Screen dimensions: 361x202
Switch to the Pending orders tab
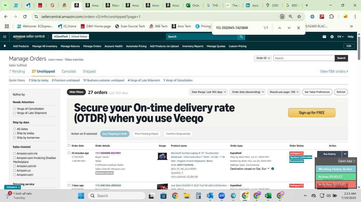coord(17,71)
